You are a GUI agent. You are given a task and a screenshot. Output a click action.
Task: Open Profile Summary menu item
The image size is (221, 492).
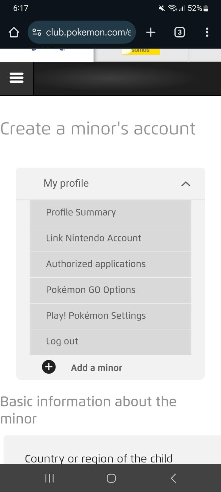click(x=81, y=212)
